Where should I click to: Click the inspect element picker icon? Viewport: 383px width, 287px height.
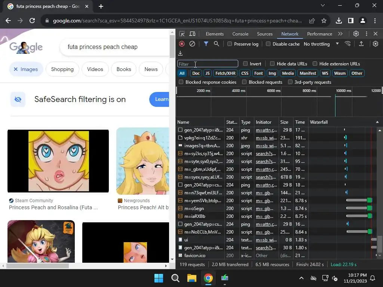182,34
